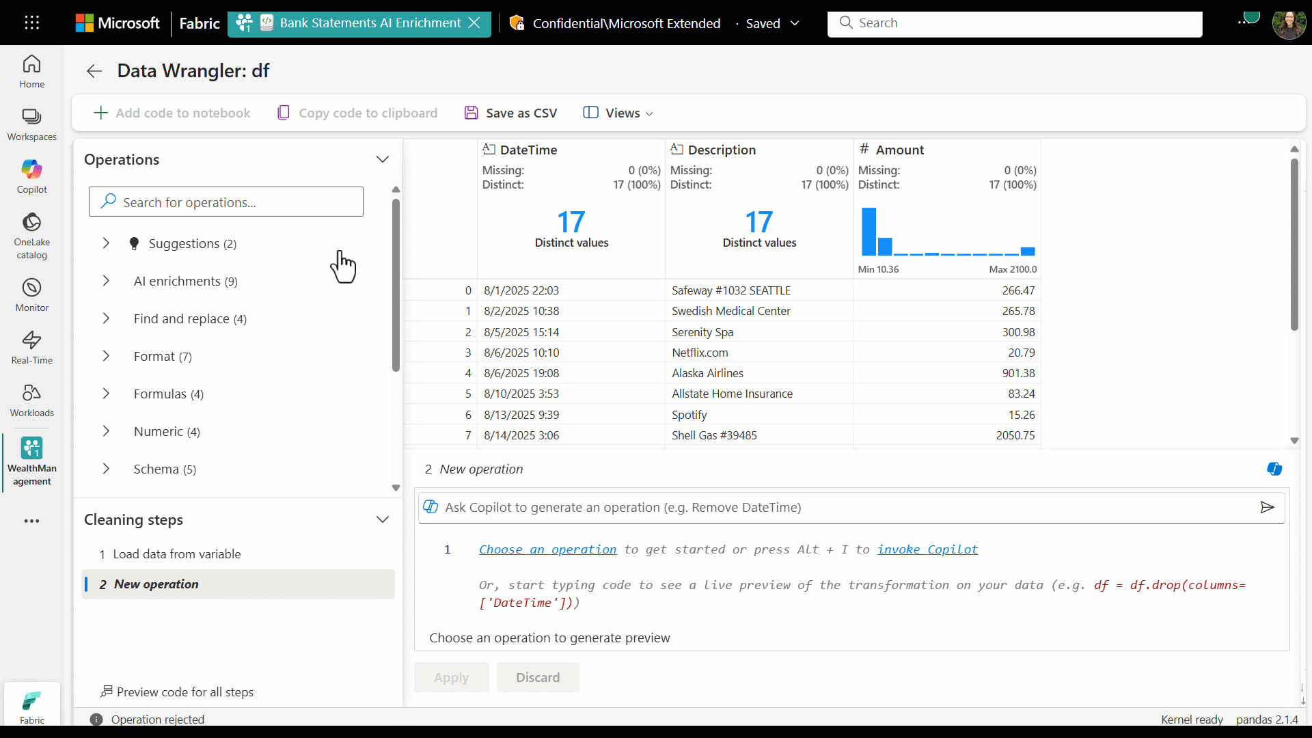Click the Discard button

click(x=538, y=677)
